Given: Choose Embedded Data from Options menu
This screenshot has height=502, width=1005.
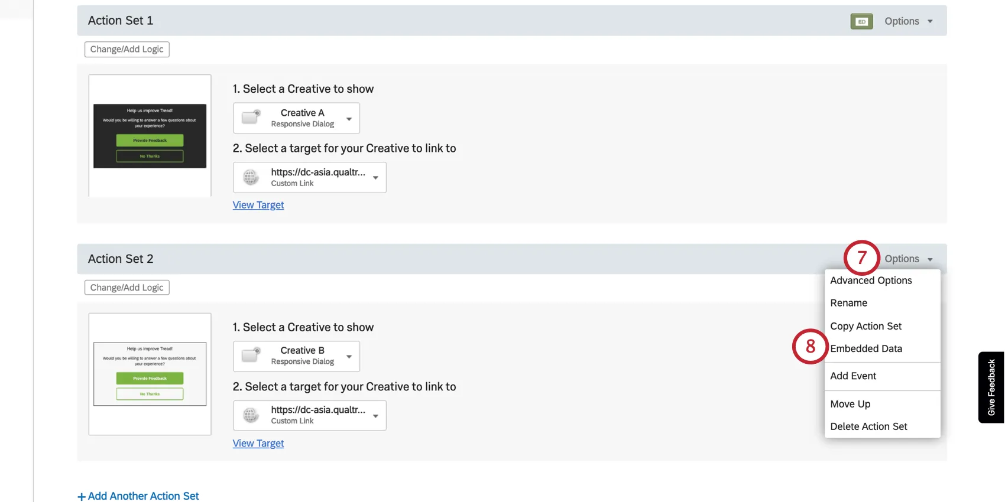Looking at the screenshot, I should pos(866,349).
